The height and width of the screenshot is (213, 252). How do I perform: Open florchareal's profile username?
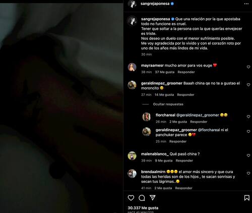(165, 115)
